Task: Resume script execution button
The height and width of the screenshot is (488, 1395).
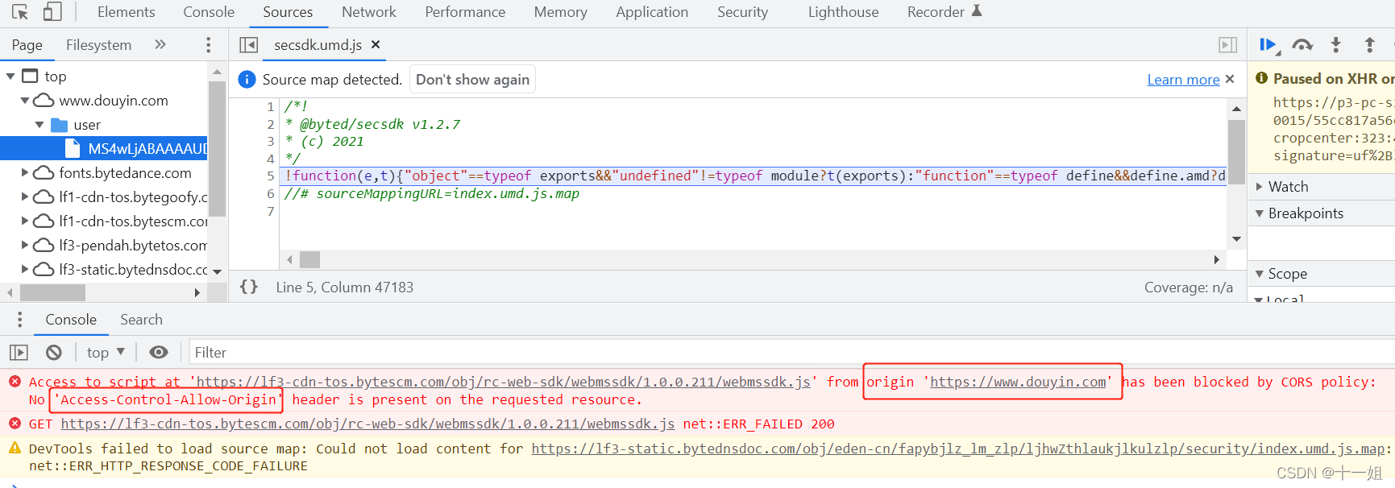Action: point(1268,45)
